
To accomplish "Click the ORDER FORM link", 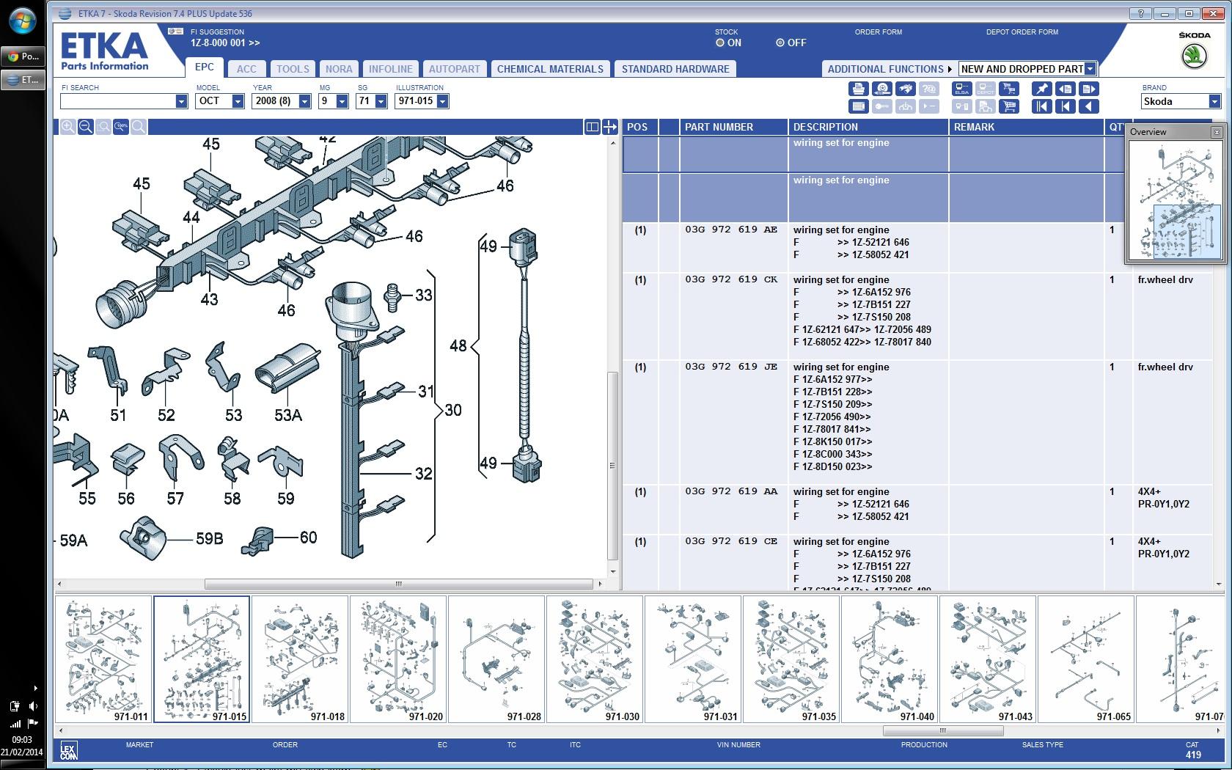I will pos(878,32).
